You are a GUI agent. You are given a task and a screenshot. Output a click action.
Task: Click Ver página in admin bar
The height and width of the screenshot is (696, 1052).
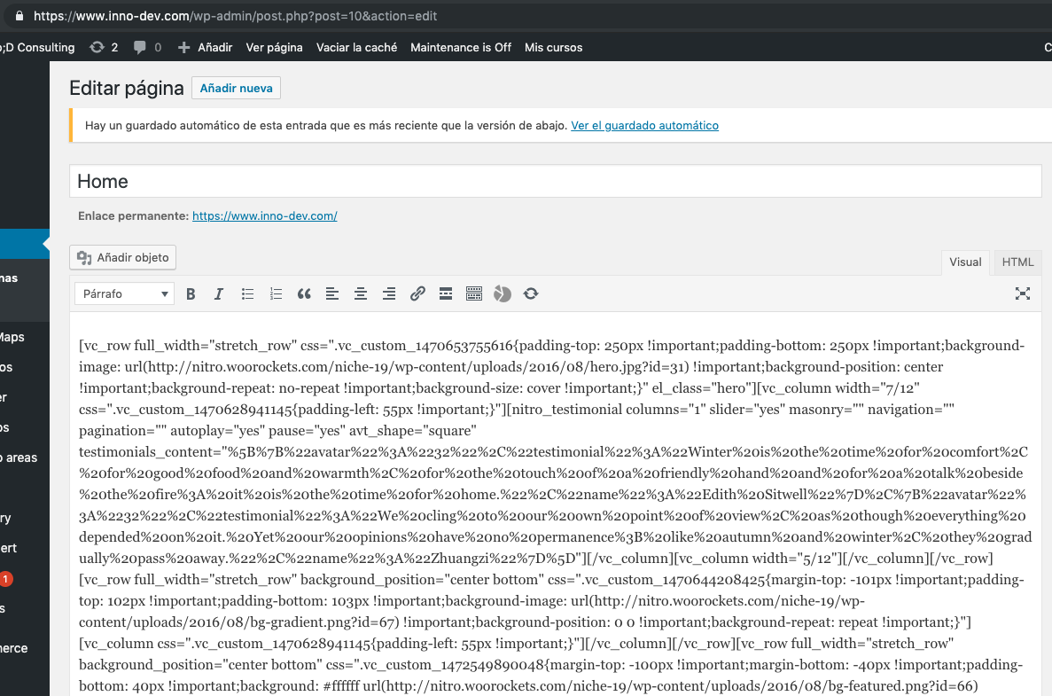pos(274,47)
